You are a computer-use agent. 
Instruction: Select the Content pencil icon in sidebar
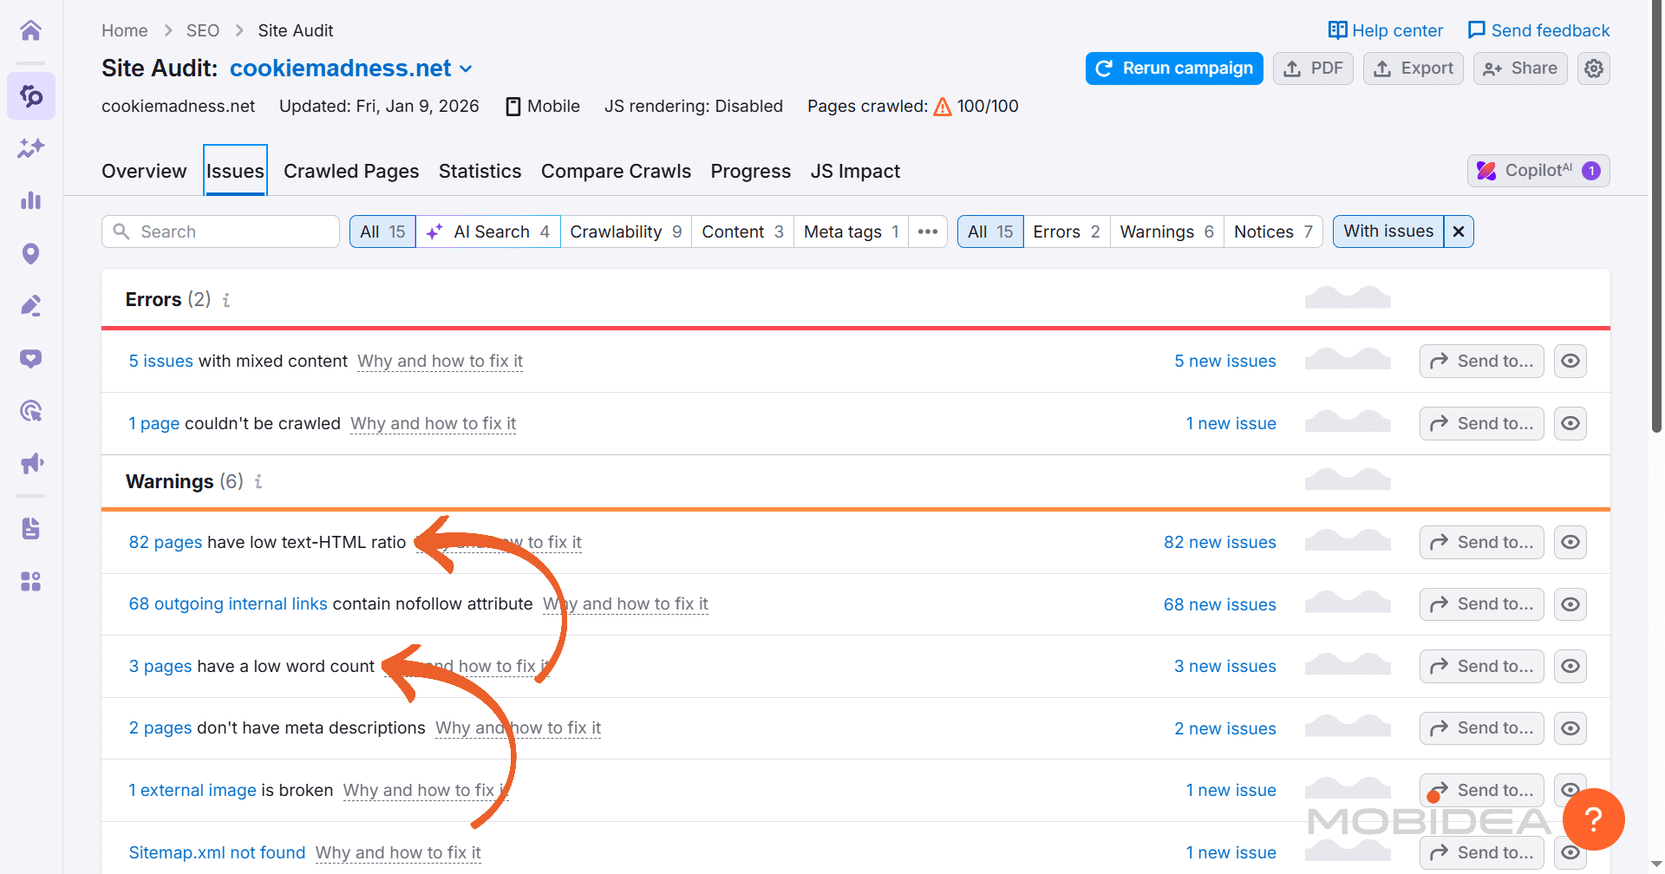(x=31, y=305)
